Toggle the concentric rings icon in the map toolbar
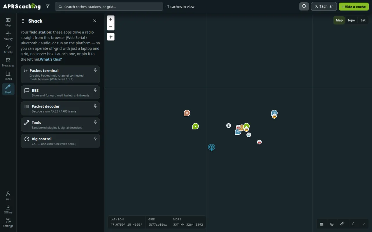This screenshot has height=232, width=372. [332, 224]
